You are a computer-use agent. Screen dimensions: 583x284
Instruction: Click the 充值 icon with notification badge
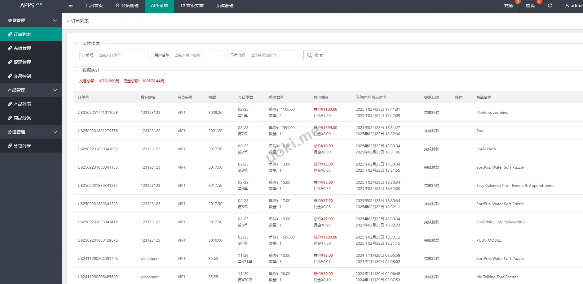(x=509, y=6)
